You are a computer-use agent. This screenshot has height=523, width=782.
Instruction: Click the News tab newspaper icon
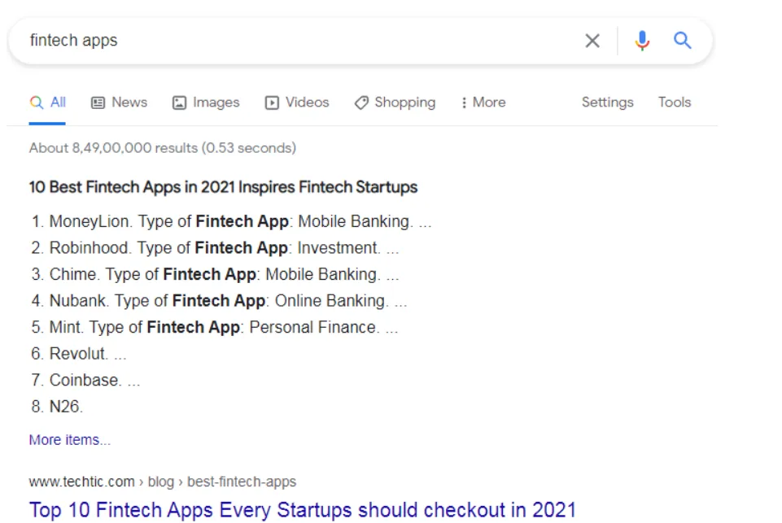98,102
